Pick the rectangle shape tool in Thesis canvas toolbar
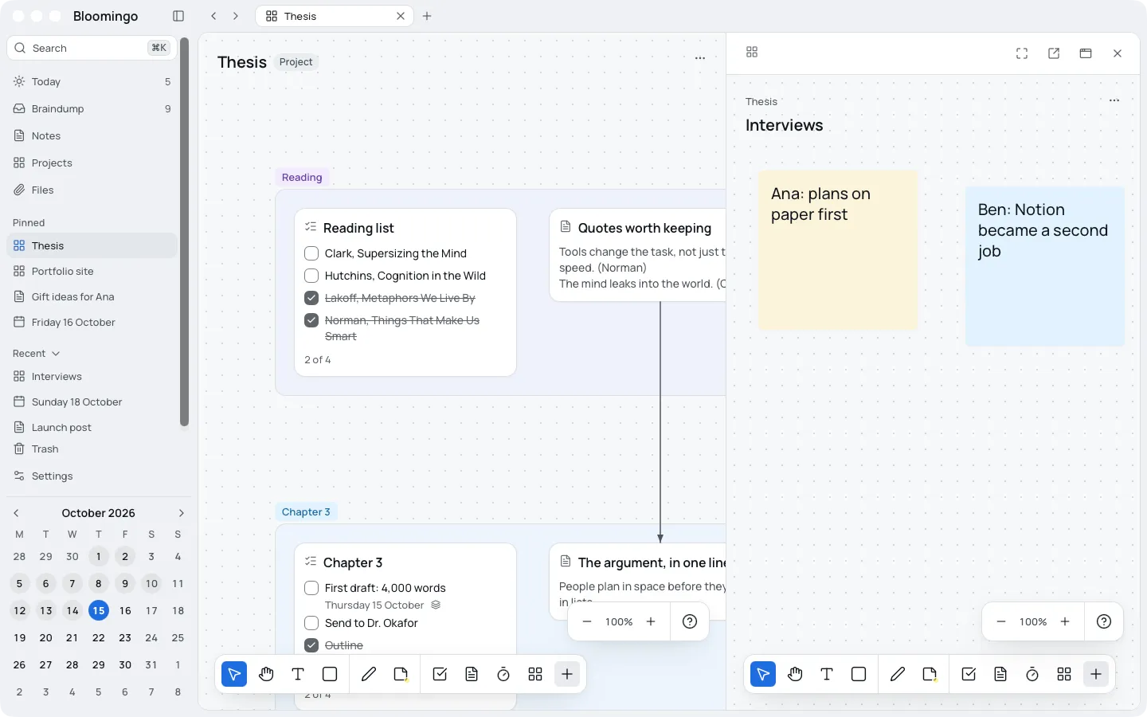Image resolution: width=1147 pixels, height=717 pixels. tap(330, 674)
